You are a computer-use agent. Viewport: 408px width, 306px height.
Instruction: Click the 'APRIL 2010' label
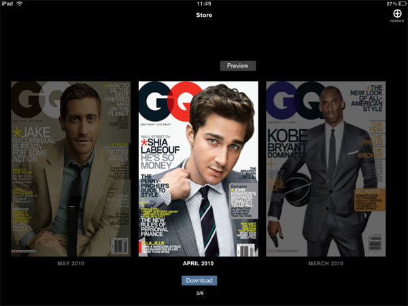pos(199,264)
